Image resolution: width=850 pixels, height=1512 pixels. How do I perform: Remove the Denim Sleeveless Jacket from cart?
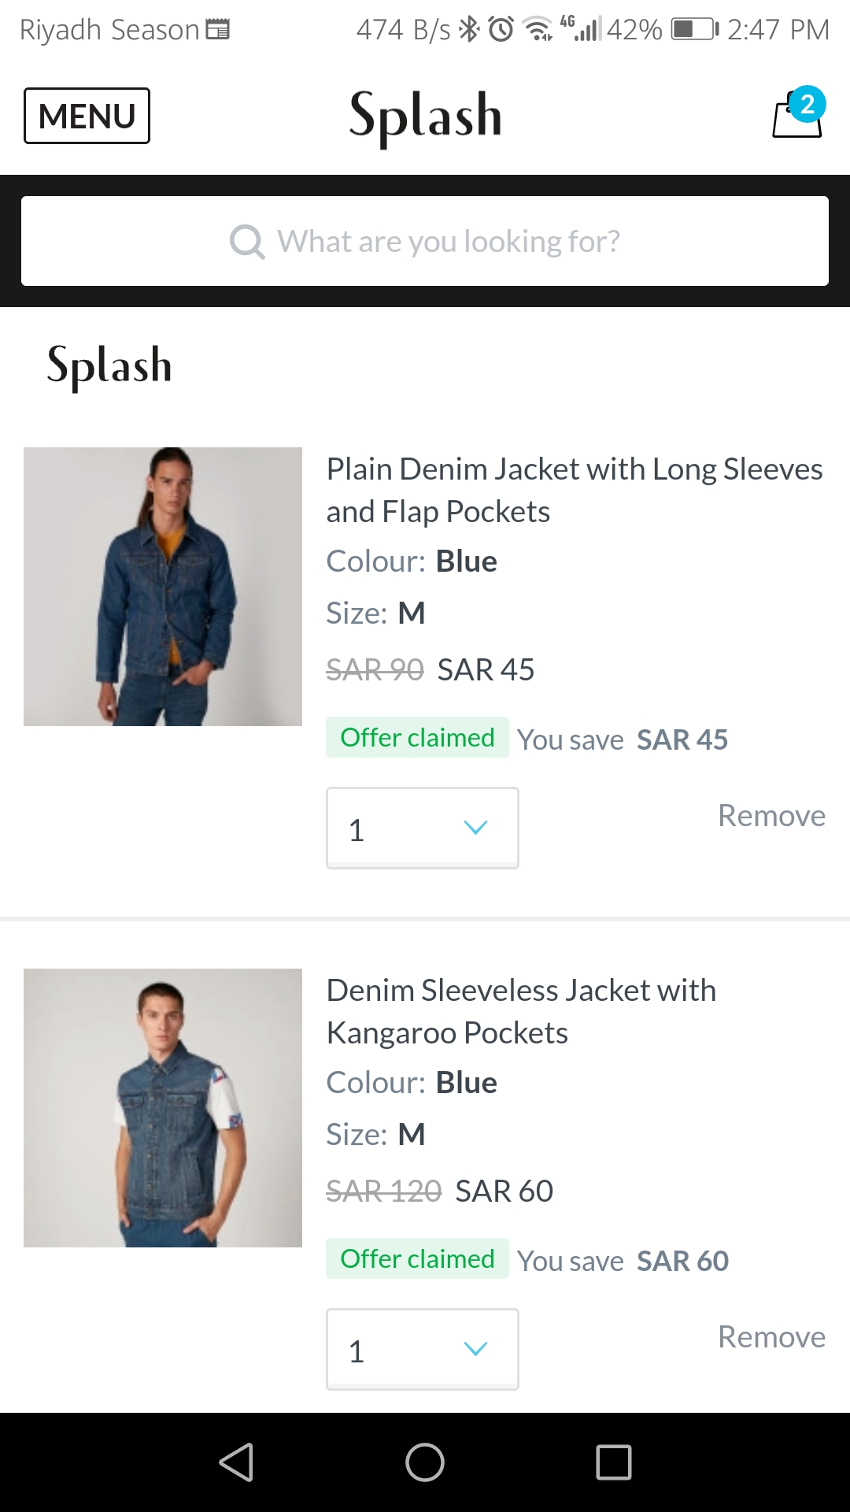click(x=771, y=1337)
